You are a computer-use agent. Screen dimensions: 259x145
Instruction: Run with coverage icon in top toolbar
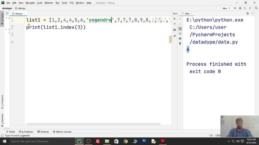(245, 8)
